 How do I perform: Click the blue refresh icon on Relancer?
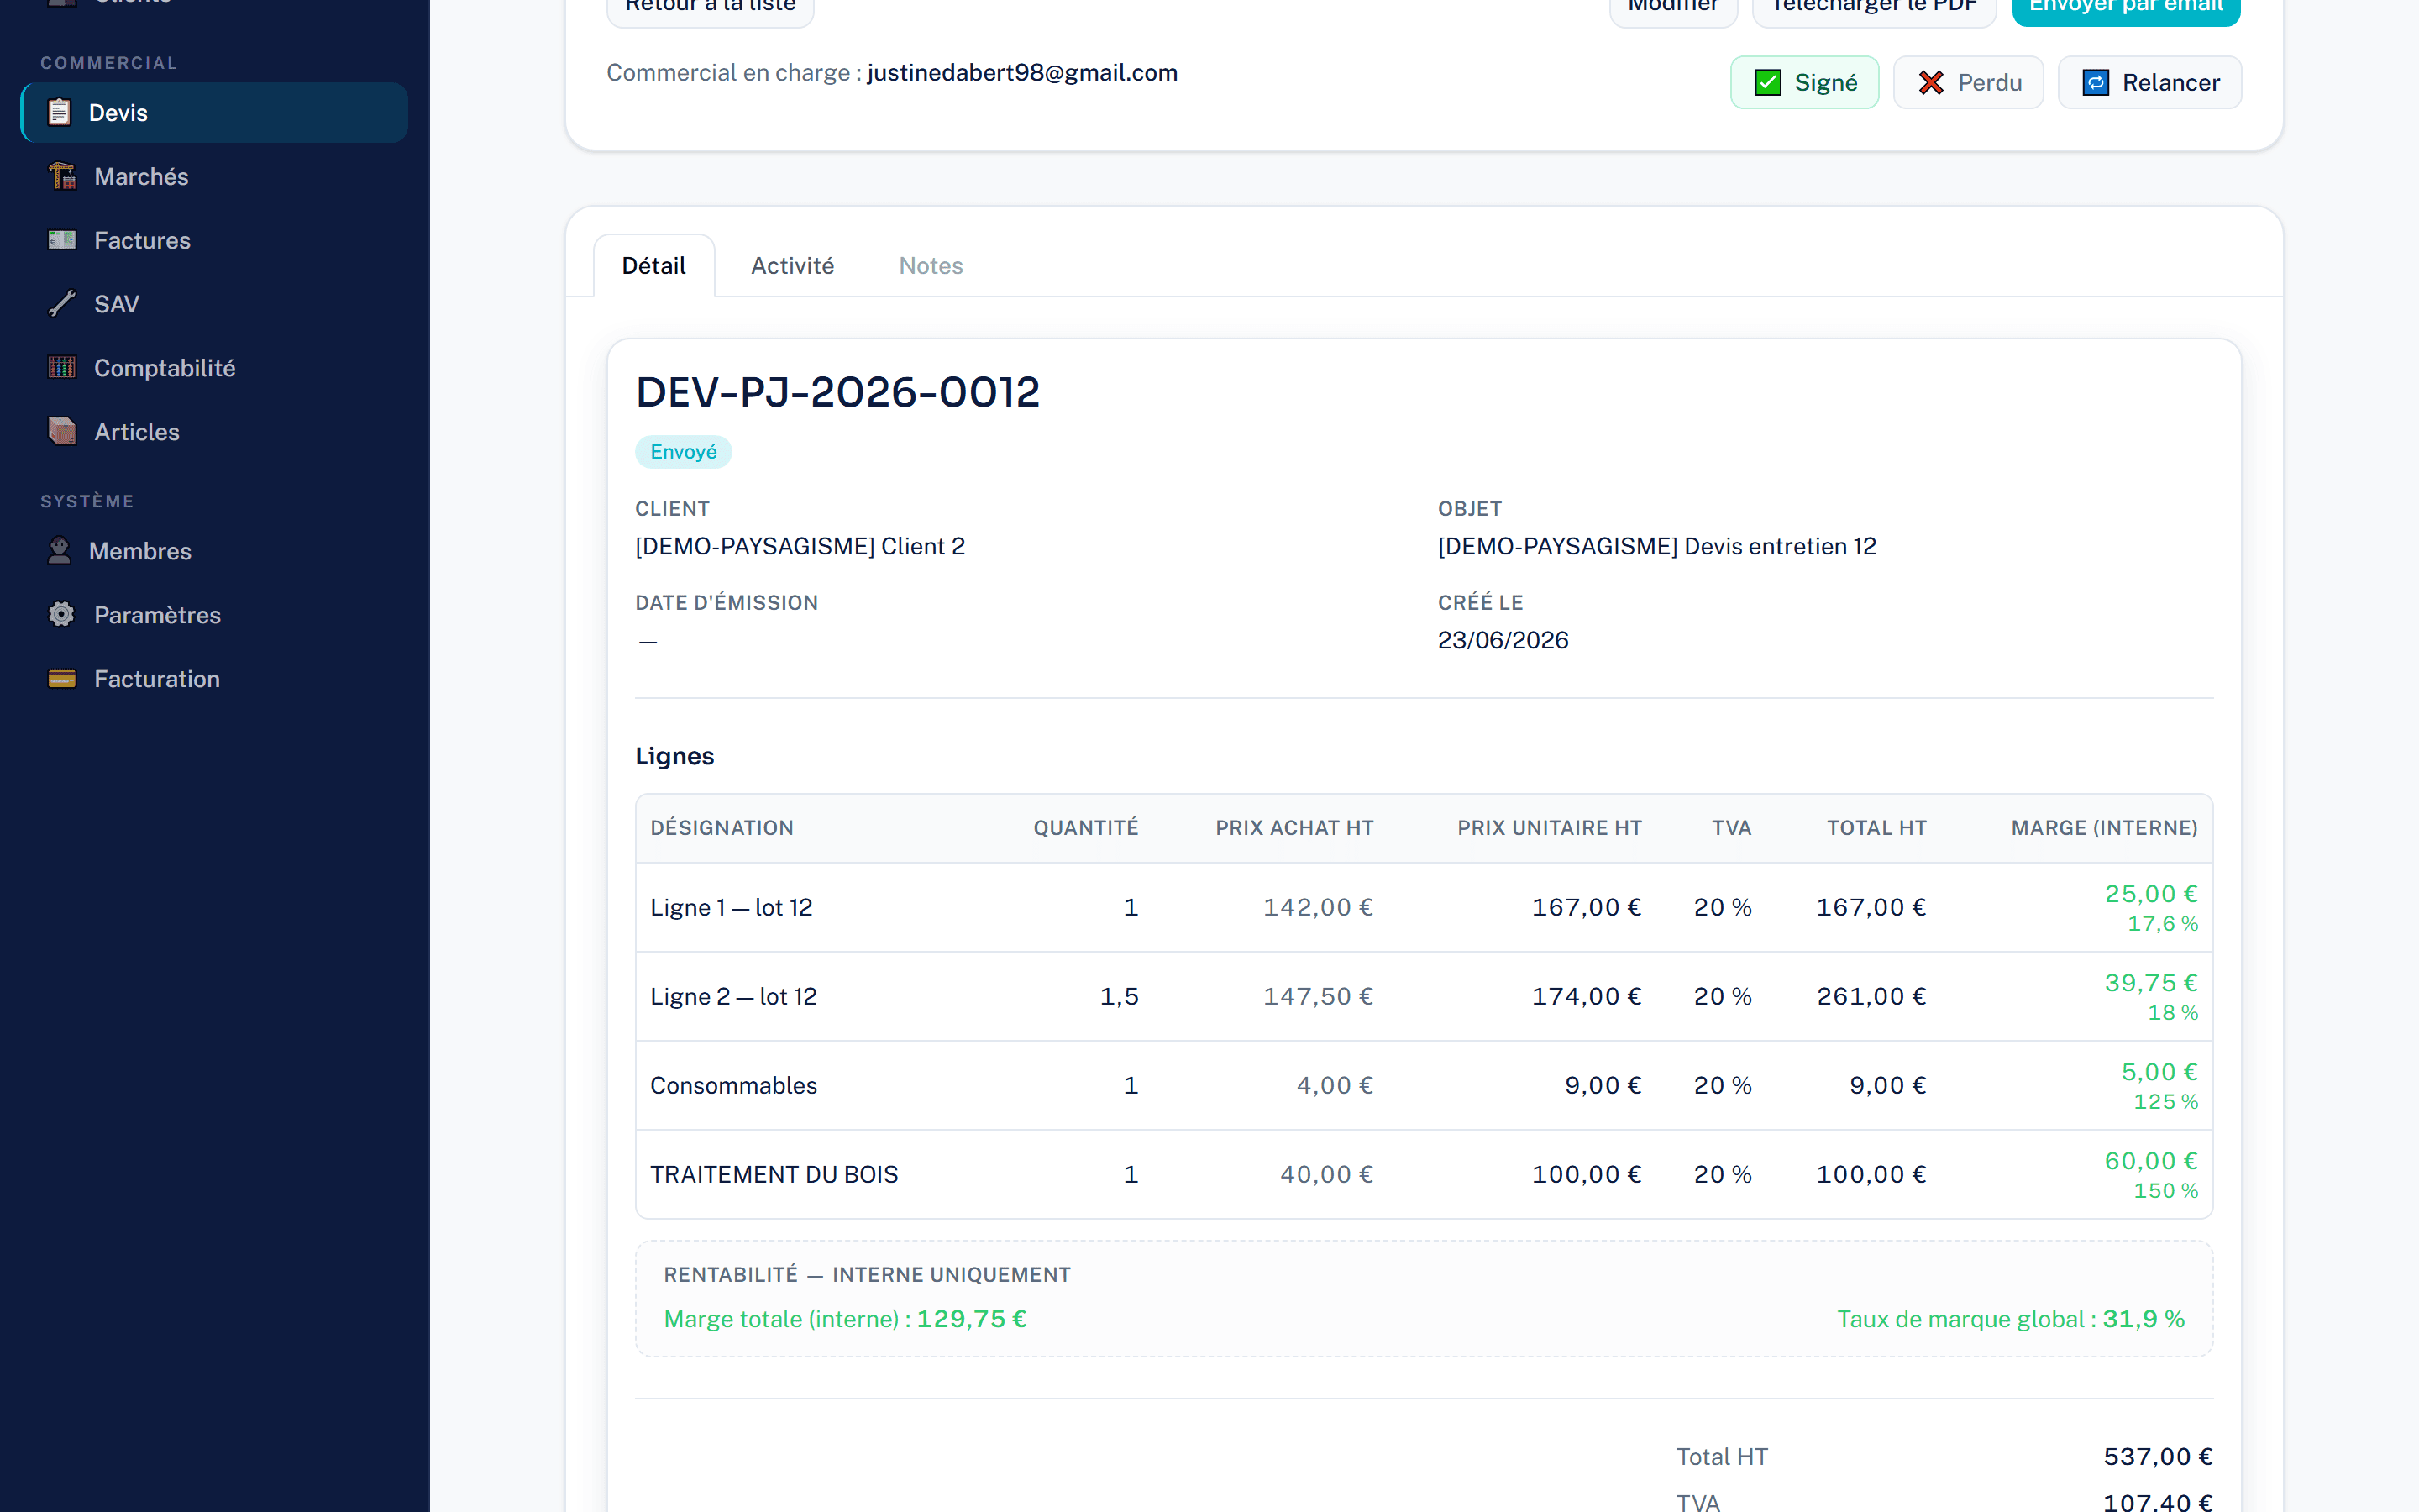point(2096,83)
